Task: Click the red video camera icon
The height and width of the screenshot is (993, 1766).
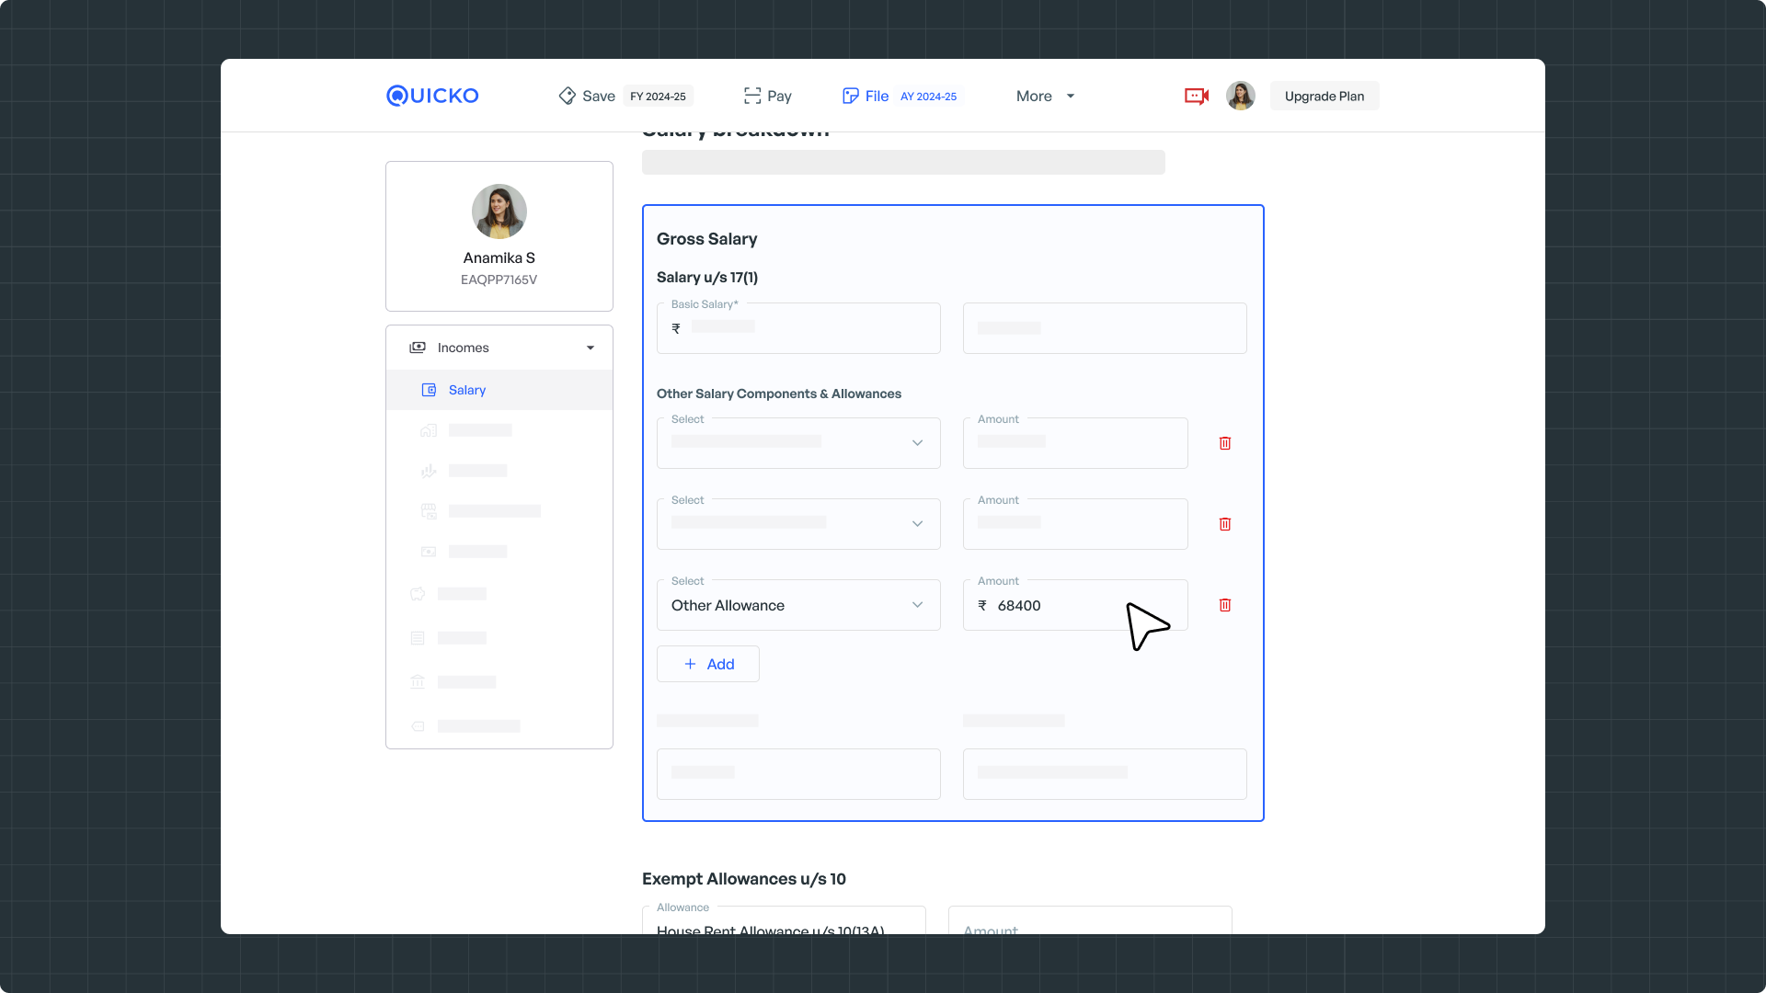Action: pyautogui.click(x=1196, y=96)
